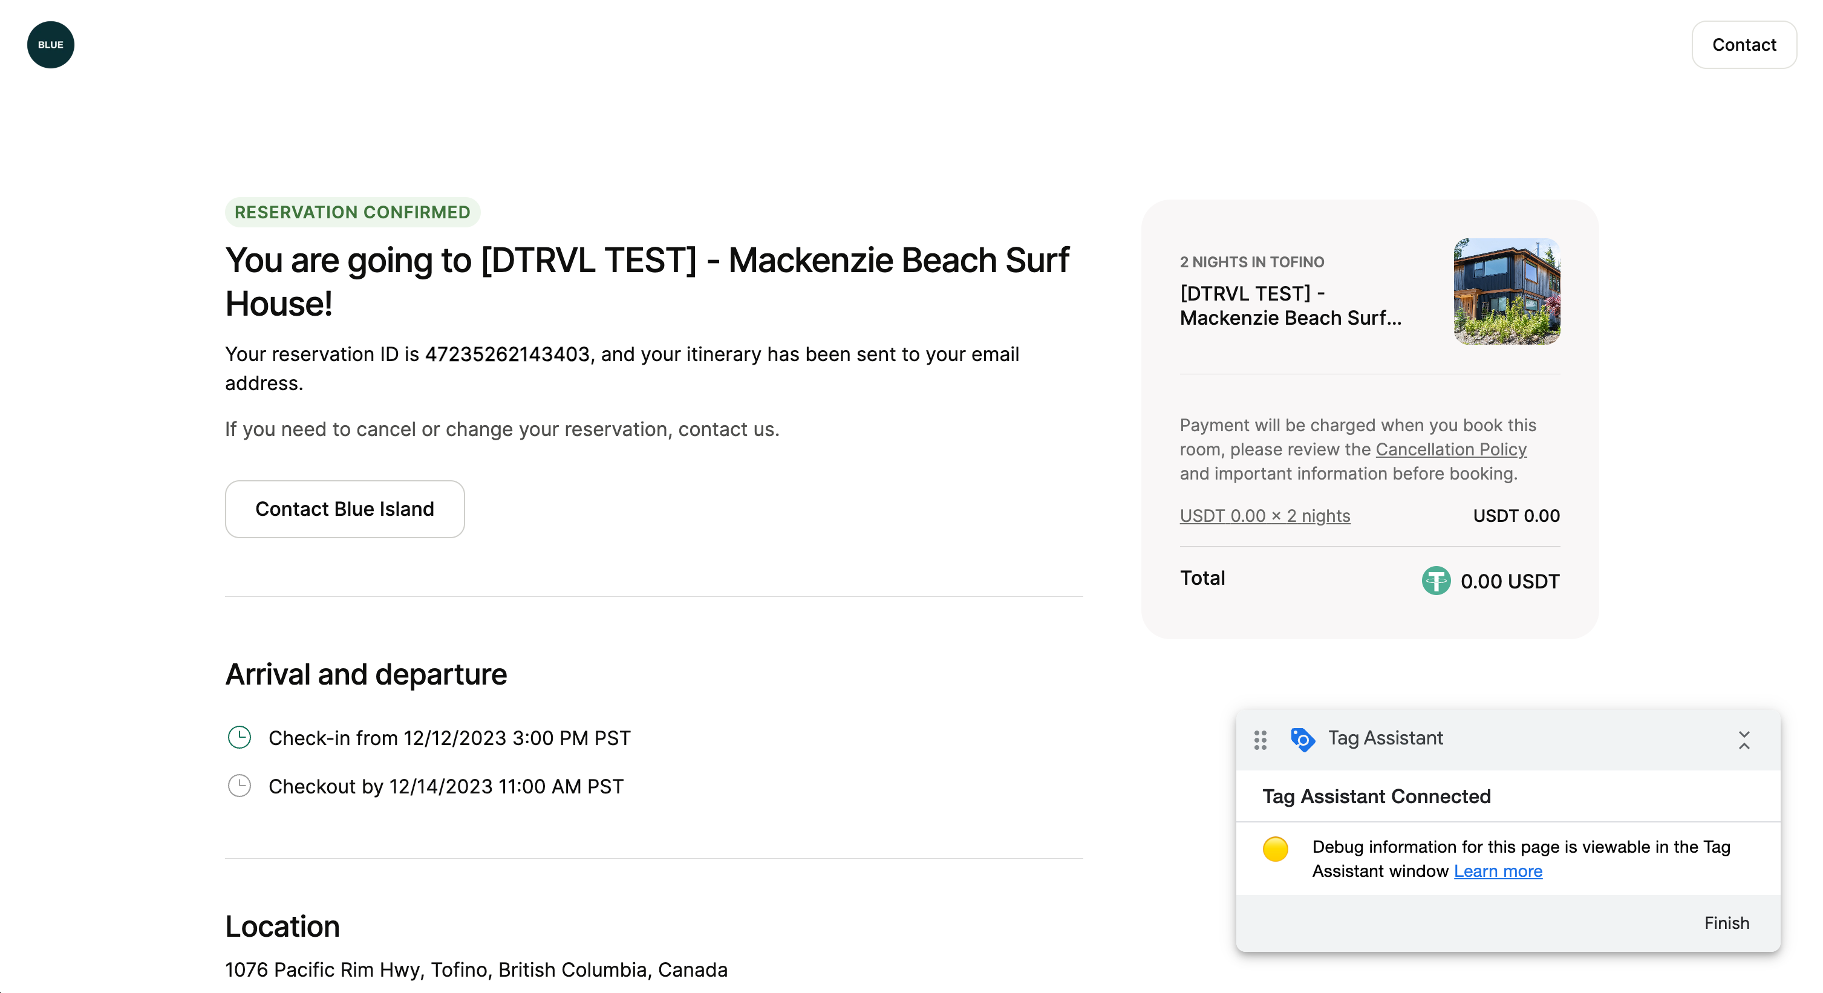This screenshot has height=993, width=1823.
Task: Grab the Tag Assistant drag handle
Action: point(1260,740)
